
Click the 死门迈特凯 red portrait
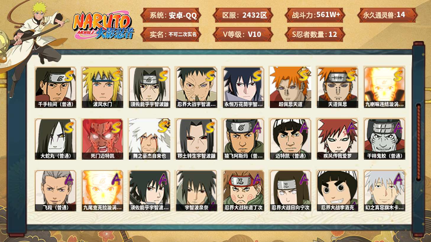pyautogui.click(x=102, y=139)
